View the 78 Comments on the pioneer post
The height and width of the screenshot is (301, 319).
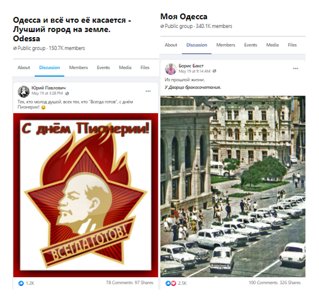click(119, 283)
